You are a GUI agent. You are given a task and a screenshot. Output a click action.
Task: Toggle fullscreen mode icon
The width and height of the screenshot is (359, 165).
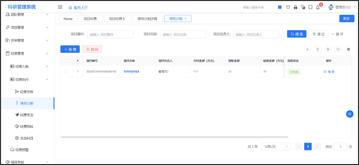(x=310, y=7)
